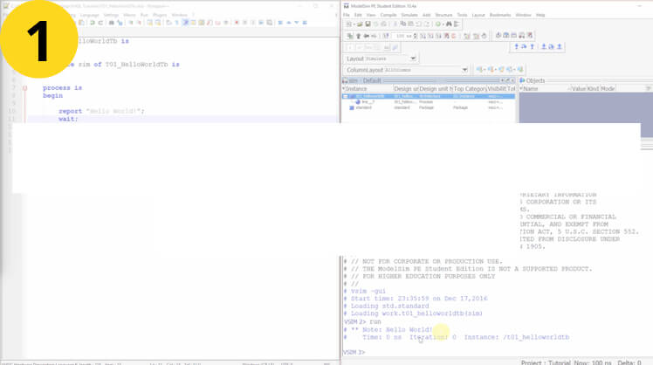Toggle Show All Characters icon in Notepad++
Image resolution: width=653 pixels, height=365 pixels.
176,23
